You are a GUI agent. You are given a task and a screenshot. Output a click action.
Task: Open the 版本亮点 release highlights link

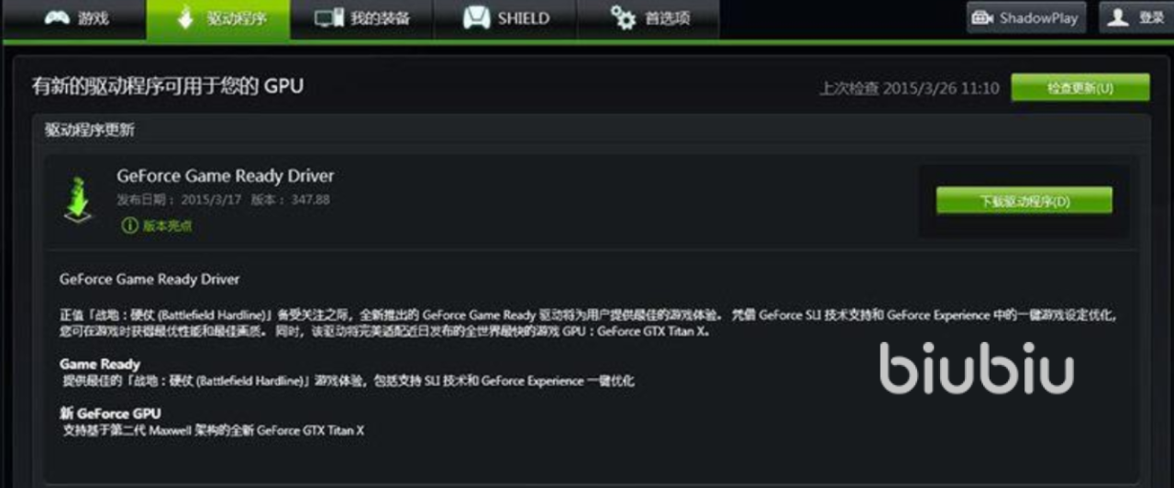coord(167,227)
